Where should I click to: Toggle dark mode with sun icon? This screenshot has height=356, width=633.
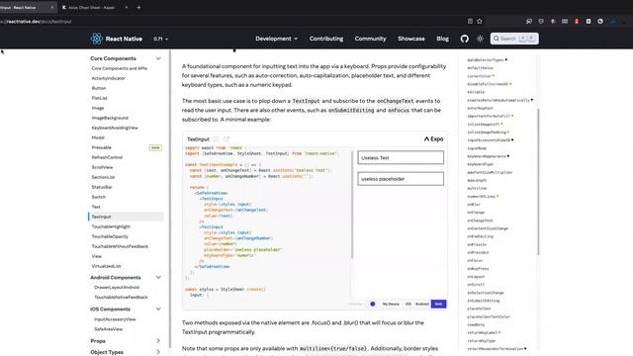click(x=480, y=39)
